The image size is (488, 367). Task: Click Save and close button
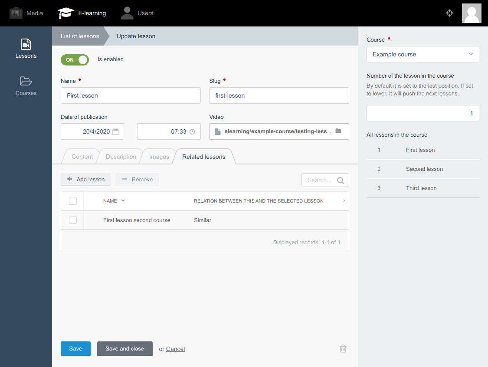click(x=125, y=349)
